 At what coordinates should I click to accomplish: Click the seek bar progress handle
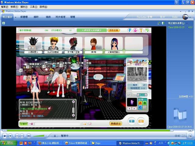pyautogui.click(x=172, y=130)
